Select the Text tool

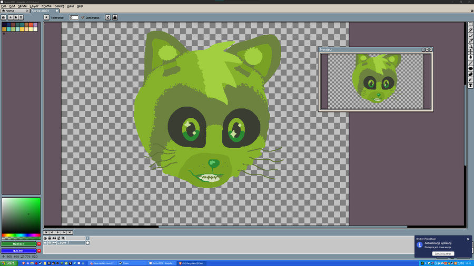470,85
